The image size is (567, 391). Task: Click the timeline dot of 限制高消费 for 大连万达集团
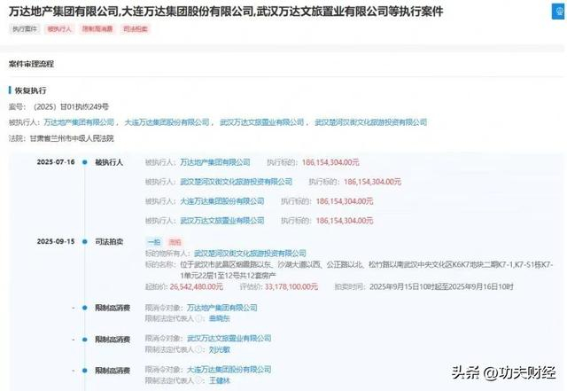point(85,371)
